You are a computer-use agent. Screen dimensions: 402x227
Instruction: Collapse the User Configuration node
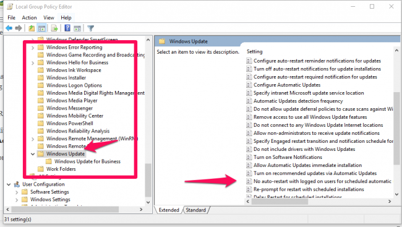point(9,184)
